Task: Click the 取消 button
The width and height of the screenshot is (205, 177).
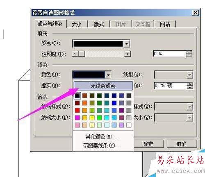Action: click(182, 144)
